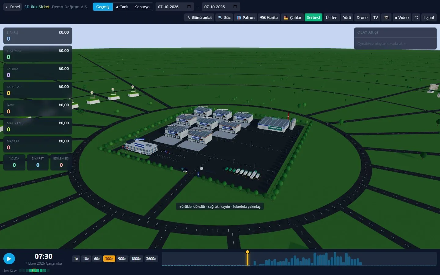440x275 pixels.
Task: Select Geçmiş history mode
Action: pos(103,7)
